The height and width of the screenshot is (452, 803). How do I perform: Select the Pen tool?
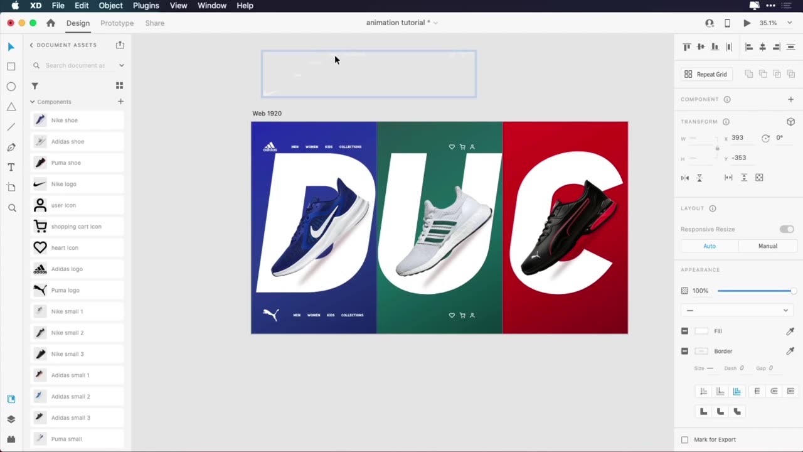click(11, 148)
